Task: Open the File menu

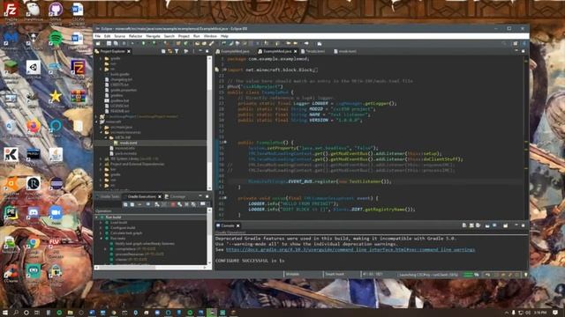Action: pos(98,36)
